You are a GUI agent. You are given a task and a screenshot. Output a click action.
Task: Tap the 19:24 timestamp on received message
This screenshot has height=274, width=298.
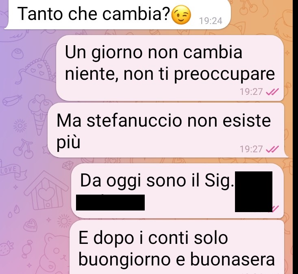click(211, 21)
